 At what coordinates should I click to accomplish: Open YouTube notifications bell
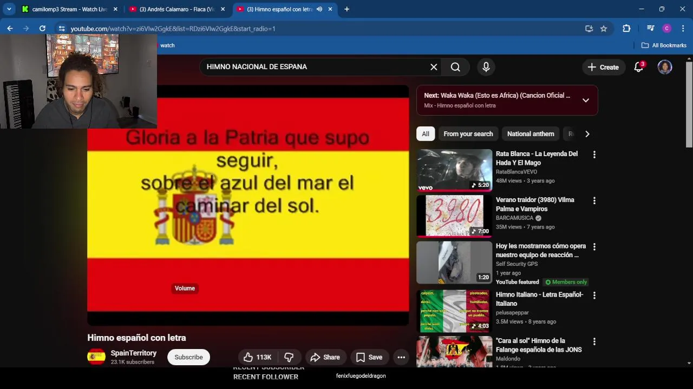(x=639, y=67)
